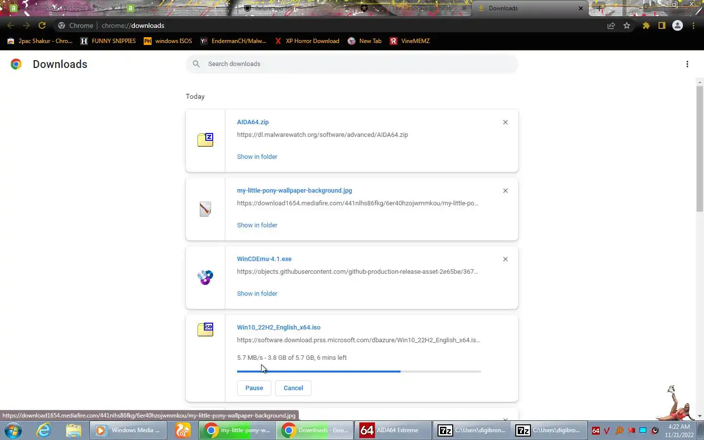Image resolution: width=704 pixels, height=440 pixels.
Task: Open the VineMEMZ bookmark
Action: coord(410,41)
